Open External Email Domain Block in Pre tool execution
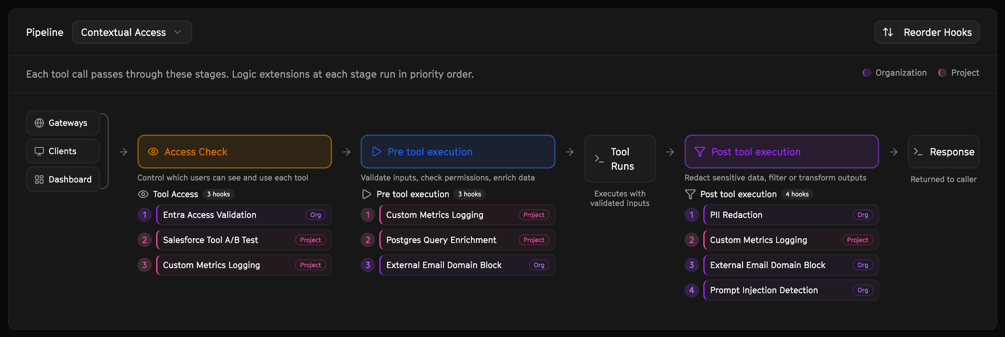The image size is (1005, 337). [467, 265]
